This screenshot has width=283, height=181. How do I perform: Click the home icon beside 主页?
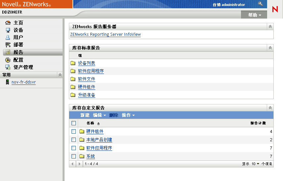click(x=8, y=23)
